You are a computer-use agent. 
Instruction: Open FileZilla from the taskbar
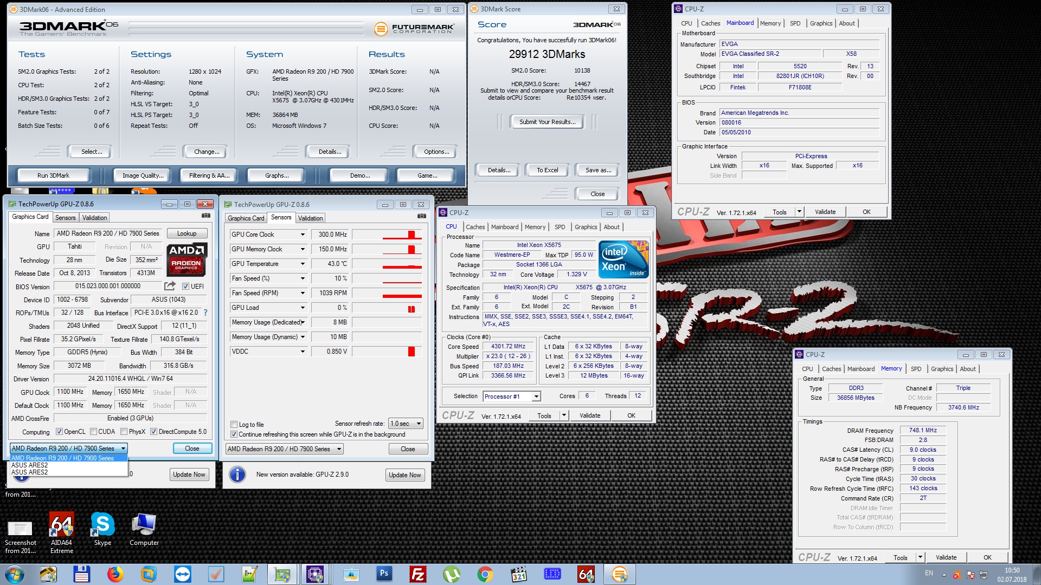418,574
